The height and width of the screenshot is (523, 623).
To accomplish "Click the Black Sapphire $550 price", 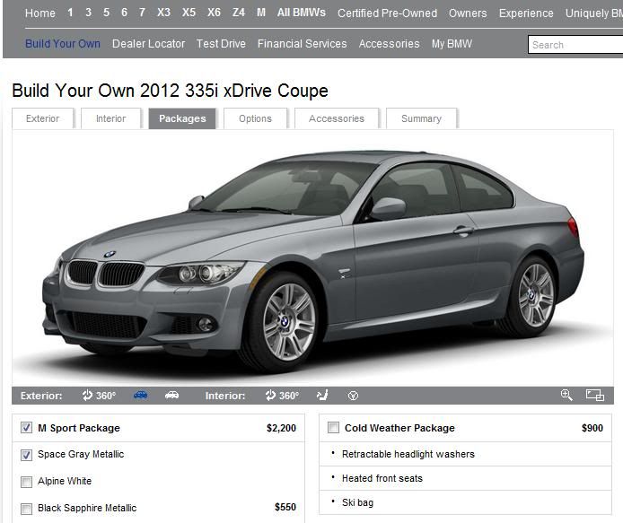I will pos(285,507).
